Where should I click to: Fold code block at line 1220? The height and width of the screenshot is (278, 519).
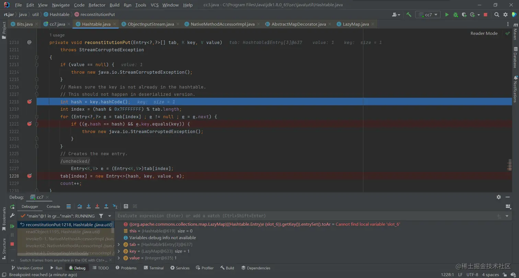[36, 117]
